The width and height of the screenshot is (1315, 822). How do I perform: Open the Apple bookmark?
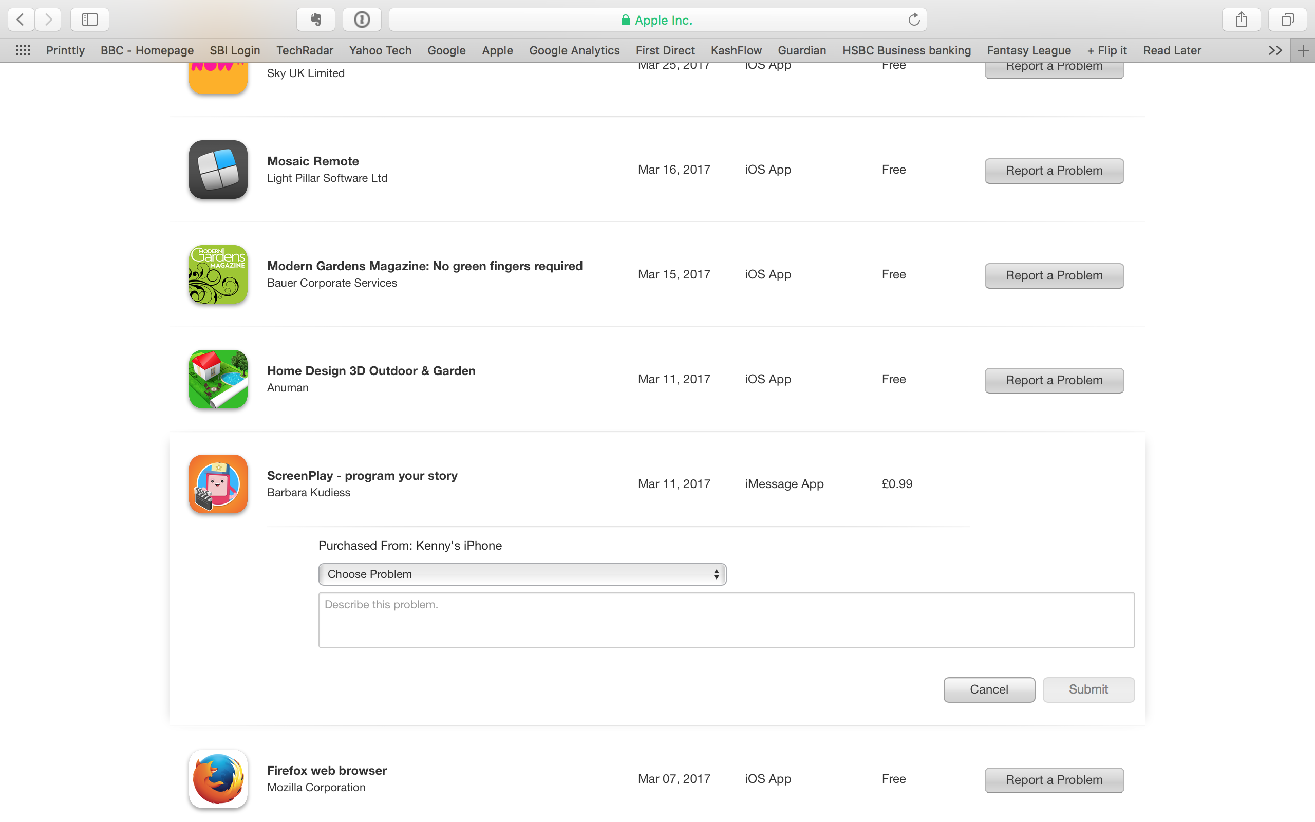tap(497, 50)
